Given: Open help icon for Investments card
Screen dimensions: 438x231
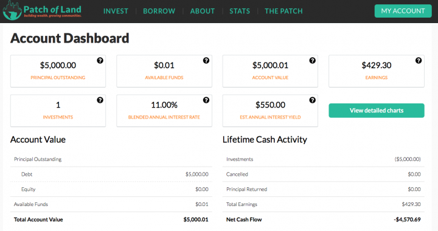Looking at the screenshot, I should pos(100,100).
